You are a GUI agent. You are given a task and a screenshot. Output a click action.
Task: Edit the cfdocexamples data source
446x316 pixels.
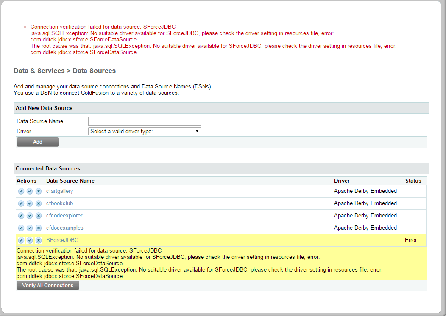coord(21,228)
